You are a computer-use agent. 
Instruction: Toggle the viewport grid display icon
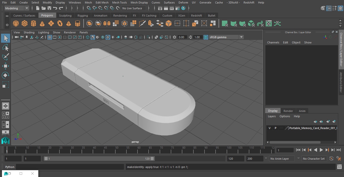click(49, 37)
